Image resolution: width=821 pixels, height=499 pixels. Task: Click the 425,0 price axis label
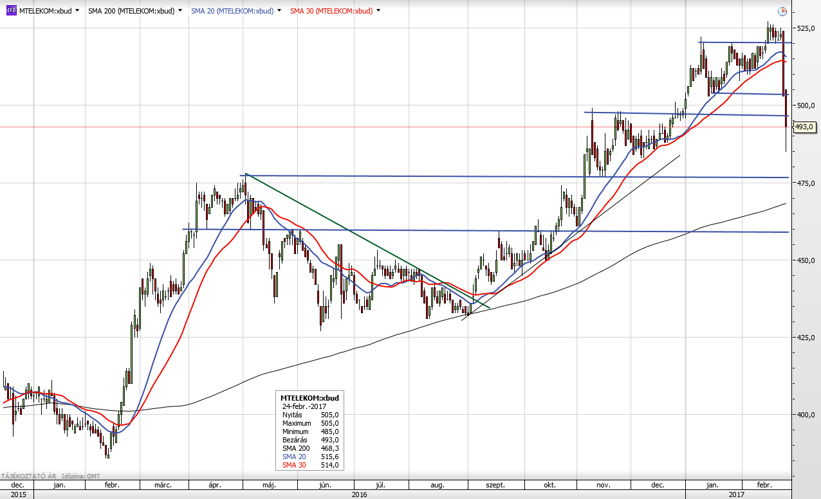pyautogui.click(x=807, y=338)
